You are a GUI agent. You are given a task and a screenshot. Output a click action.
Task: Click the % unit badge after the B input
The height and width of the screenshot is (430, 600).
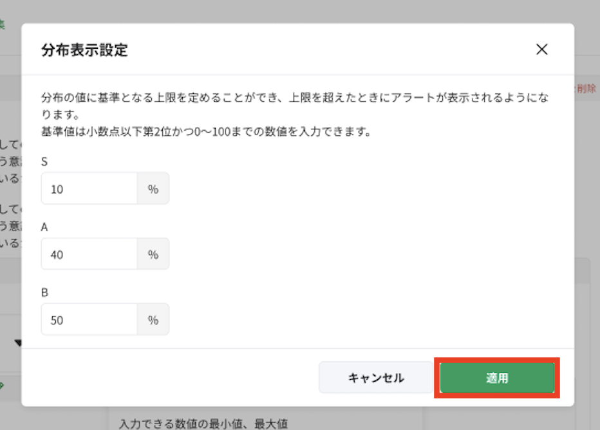[153, 319]
